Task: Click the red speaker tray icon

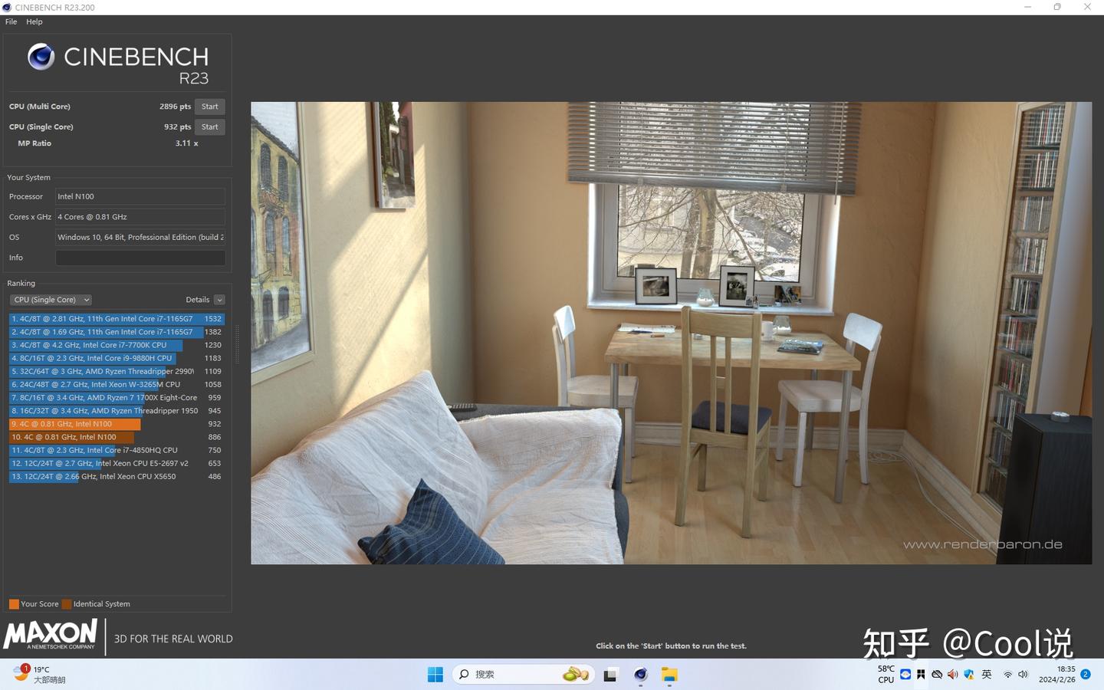Action: 952,675
